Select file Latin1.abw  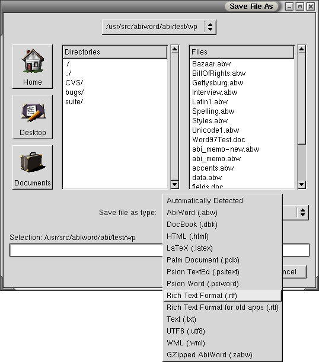click(241, 101)
